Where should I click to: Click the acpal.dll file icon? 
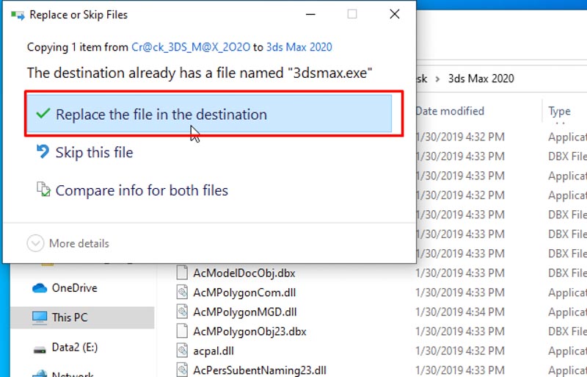pyautogui.click(x=183, y=351)
